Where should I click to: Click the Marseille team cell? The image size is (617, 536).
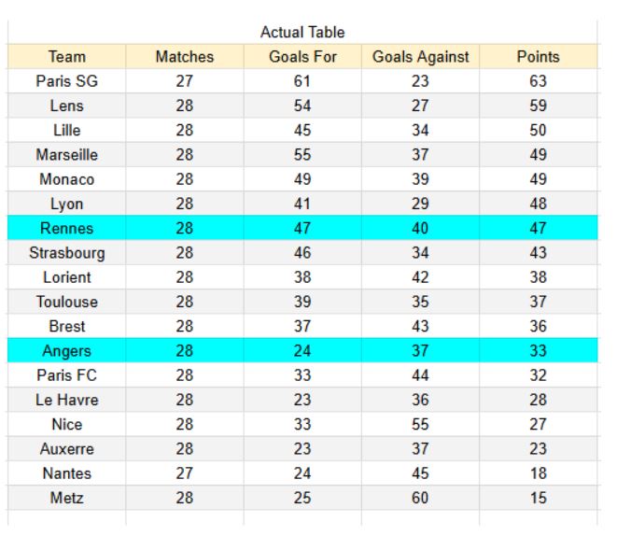click(66, 155)
